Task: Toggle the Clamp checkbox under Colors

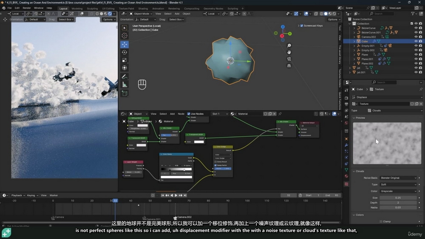Action: point(381,222)
